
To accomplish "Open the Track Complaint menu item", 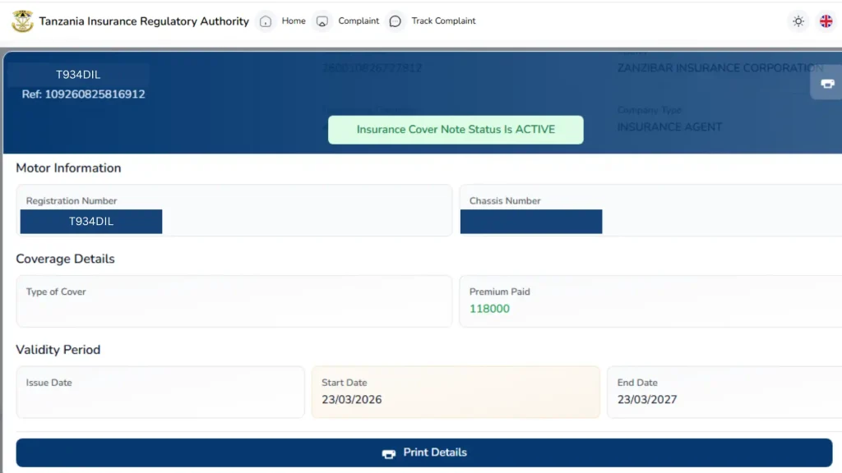I will 443,21.
